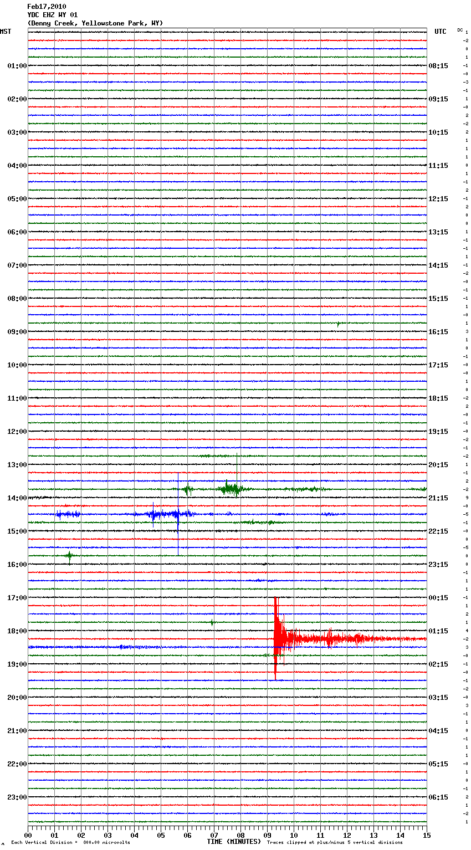Screen dimensions: 471x850
Task: Click the Denny Creek, Yellowstone Park location label
Action: coord(95,23)
